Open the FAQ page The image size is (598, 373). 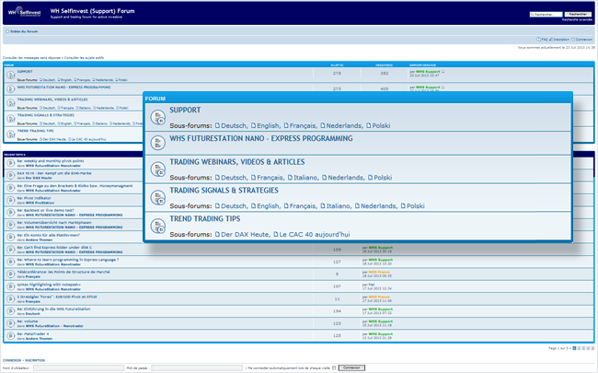546,40
